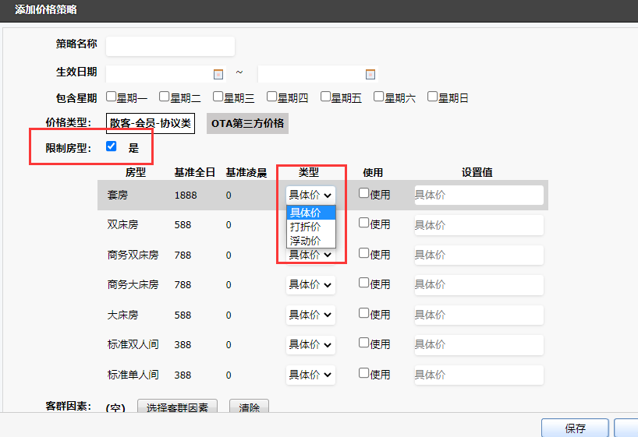638x437 pixels.
Task: Focus the 生效日期 start date field
Action: 165,75
